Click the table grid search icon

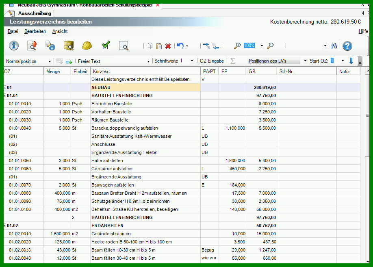(124, 46)
